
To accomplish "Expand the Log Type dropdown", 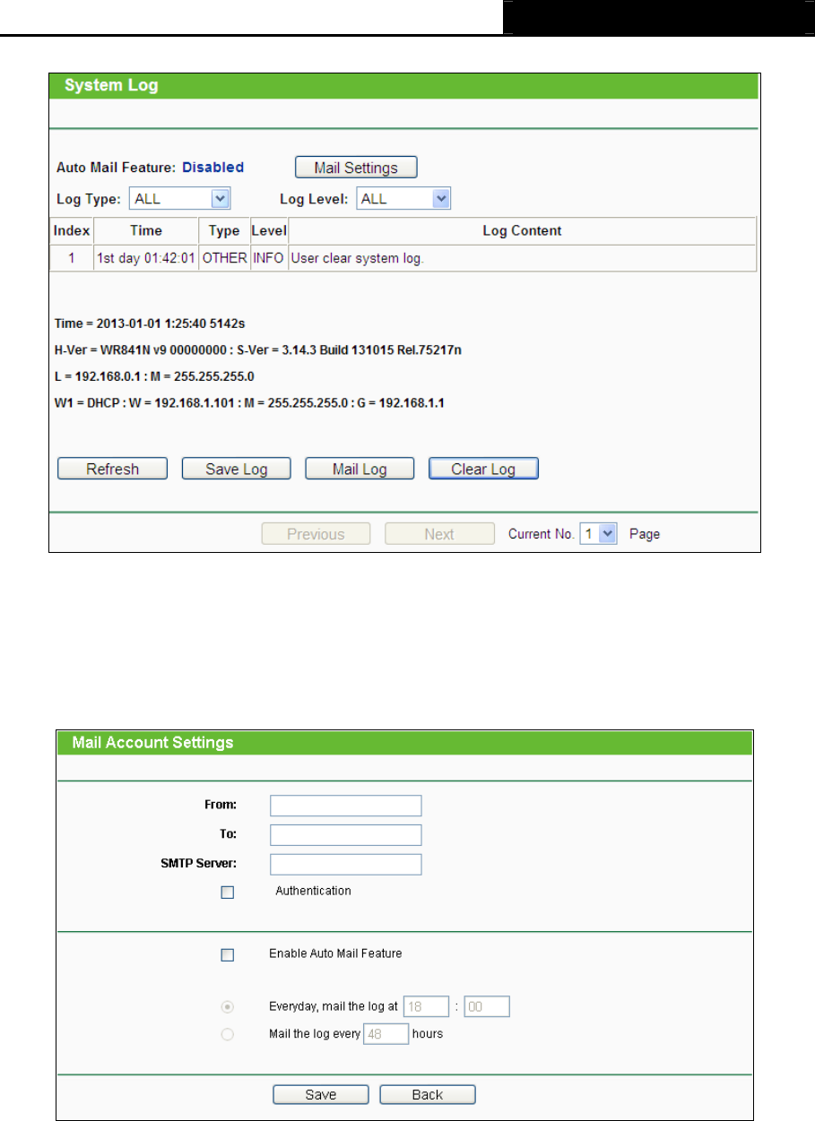I will click(180, 198).
